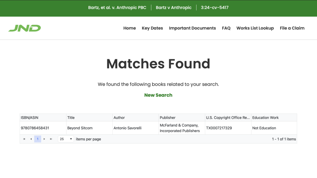
Task: Click the JND logo
Action: click(25, 28)
